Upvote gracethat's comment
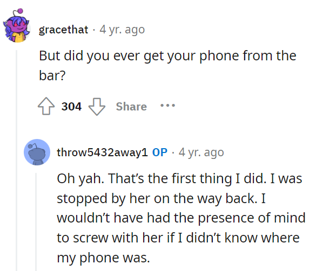This screenshot has width=316, height=271. coord(46,106)
